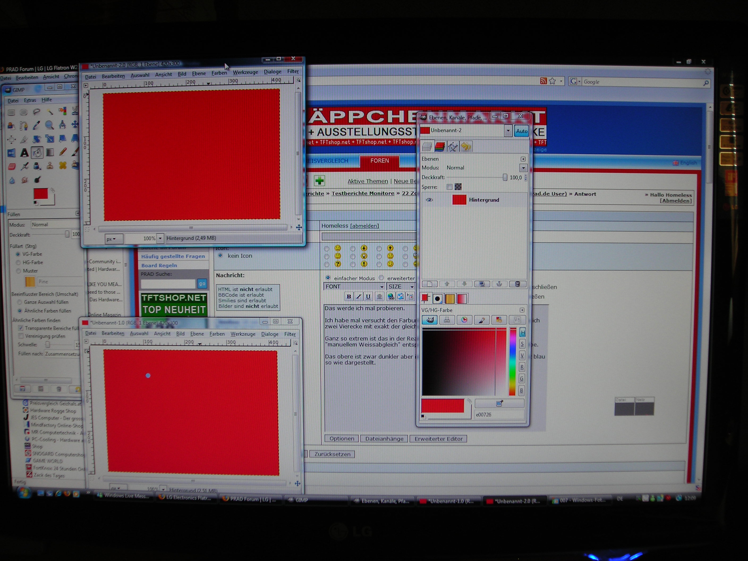The height and width of the screenshot is (561, 748).
Task: Open the Werkzeuge menu in Unbenannt-1.0 window
Action: coord(243,334)
